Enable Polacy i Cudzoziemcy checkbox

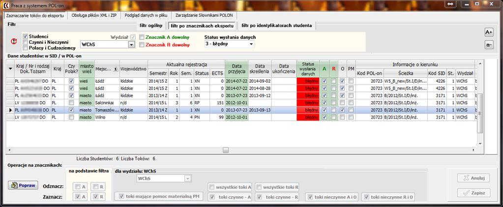26,48
